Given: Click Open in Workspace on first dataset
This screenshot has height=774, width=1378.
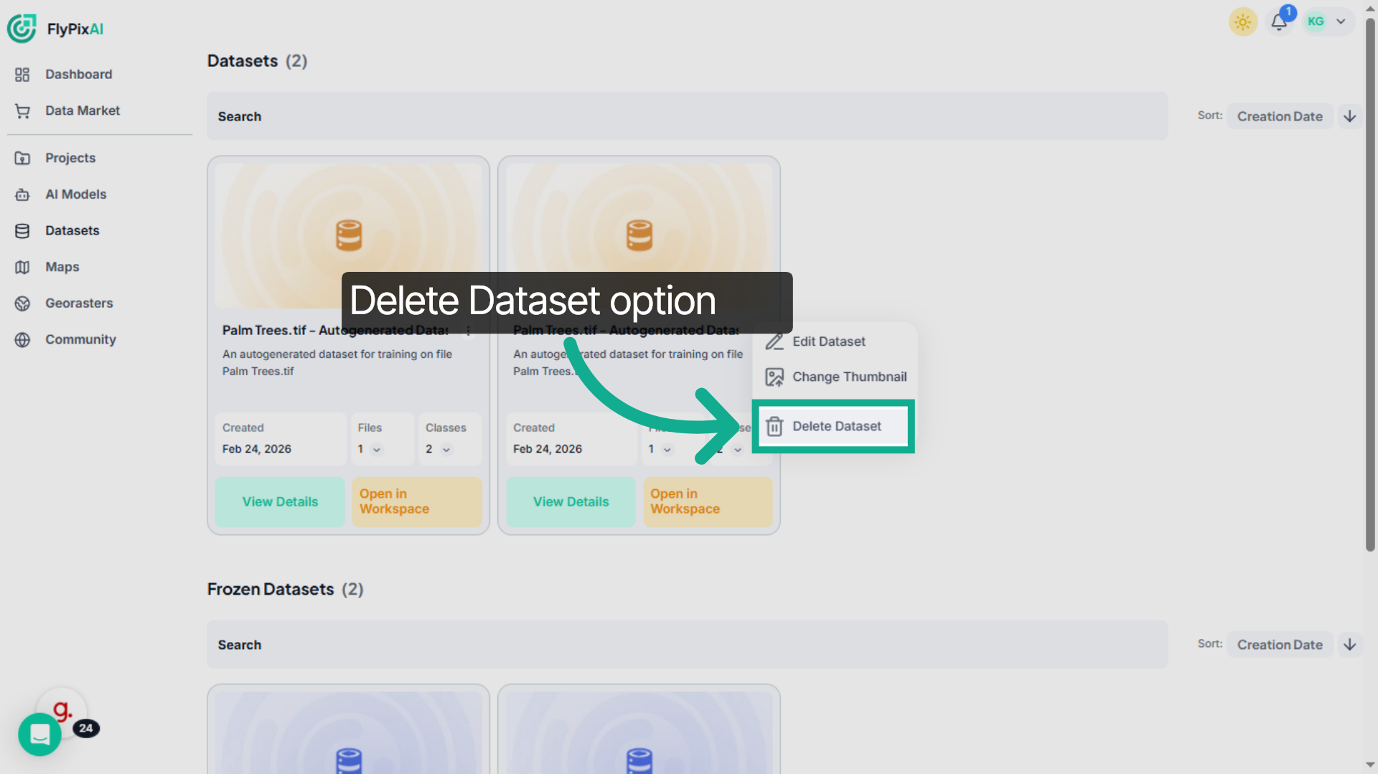Looking at the screenshot, I should pyautogui.click(x=417, y=502).
